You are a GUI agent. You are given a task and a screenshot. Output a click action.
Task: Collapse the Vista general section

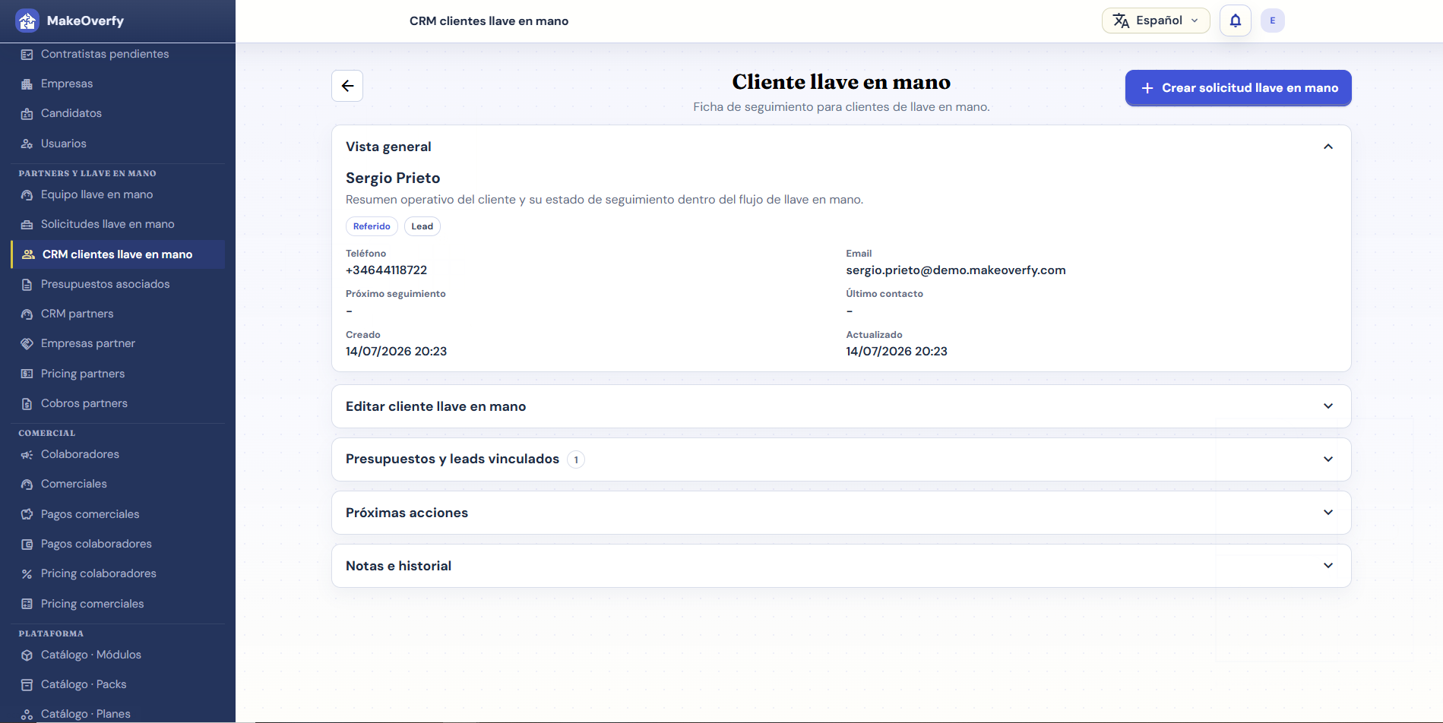[1328, 147]
